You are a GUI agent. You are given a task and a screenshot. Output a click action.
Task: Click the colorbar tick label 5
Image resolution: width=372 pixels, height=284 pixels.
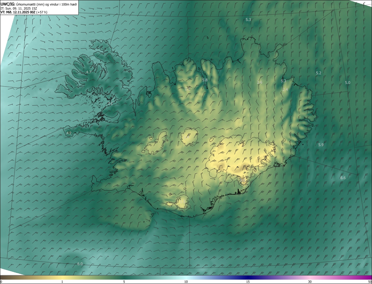click(x=124, y=282)
